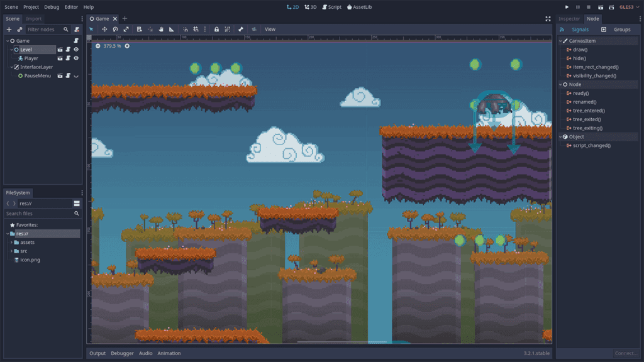
Task: Open the Editor menu
Action: click(x=71, y=7)
